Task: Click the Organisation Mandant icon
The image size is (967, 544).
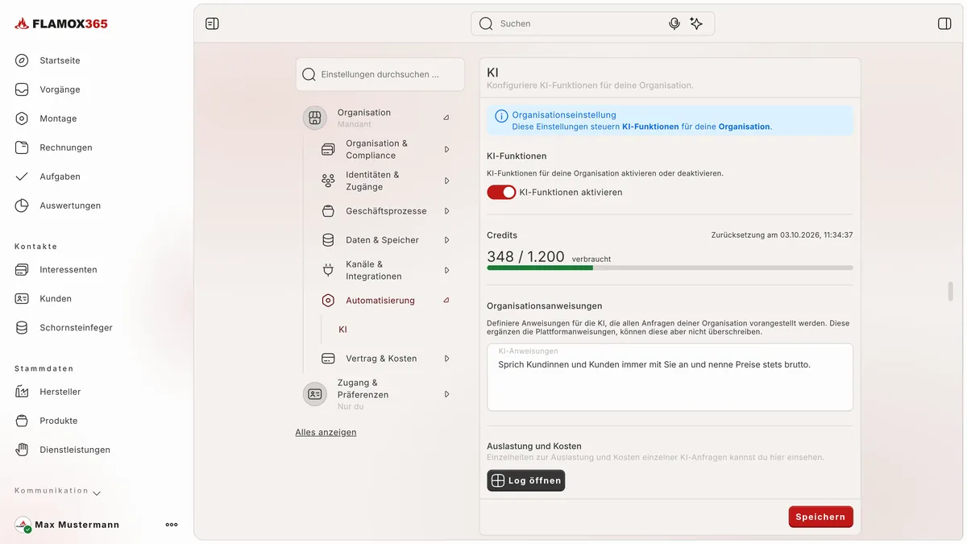Action: tap(315, 118)
